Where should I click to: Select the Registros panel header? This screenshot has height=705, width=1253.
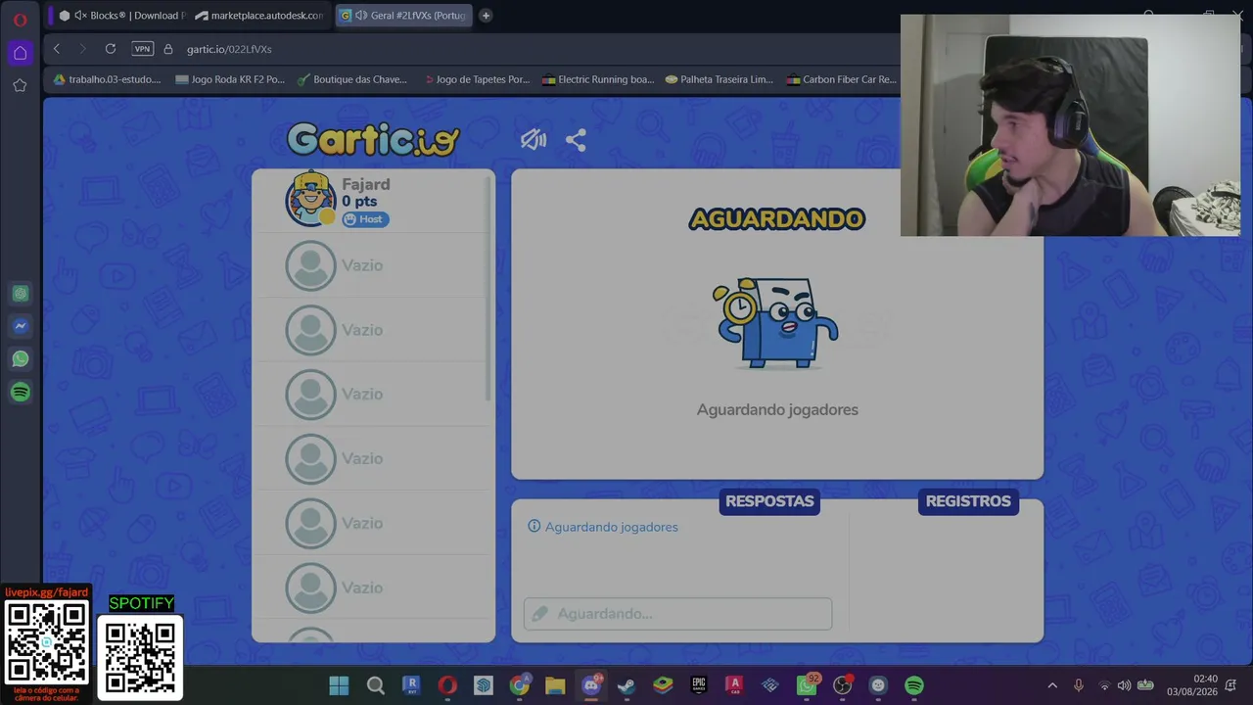968,501
